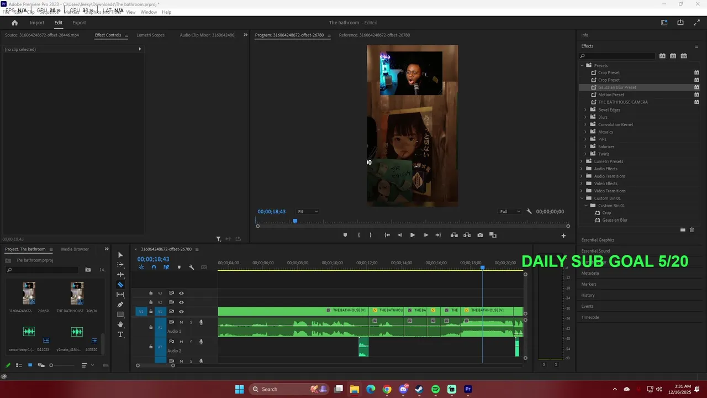Open the History panel

[x=588, y=295]
